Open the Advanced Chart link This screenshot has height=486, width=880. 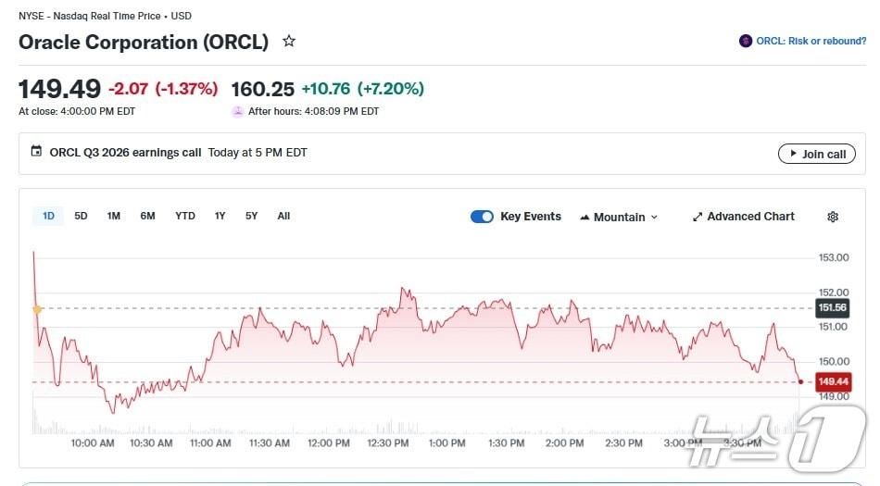tap(750, 217)
